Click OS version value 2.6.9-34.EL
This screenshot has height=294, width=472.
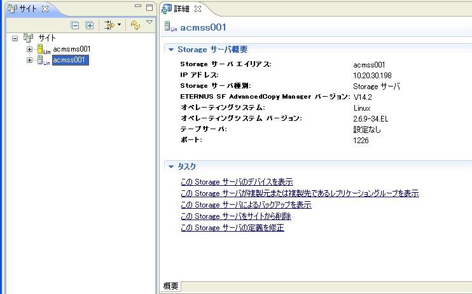[371, 119]
